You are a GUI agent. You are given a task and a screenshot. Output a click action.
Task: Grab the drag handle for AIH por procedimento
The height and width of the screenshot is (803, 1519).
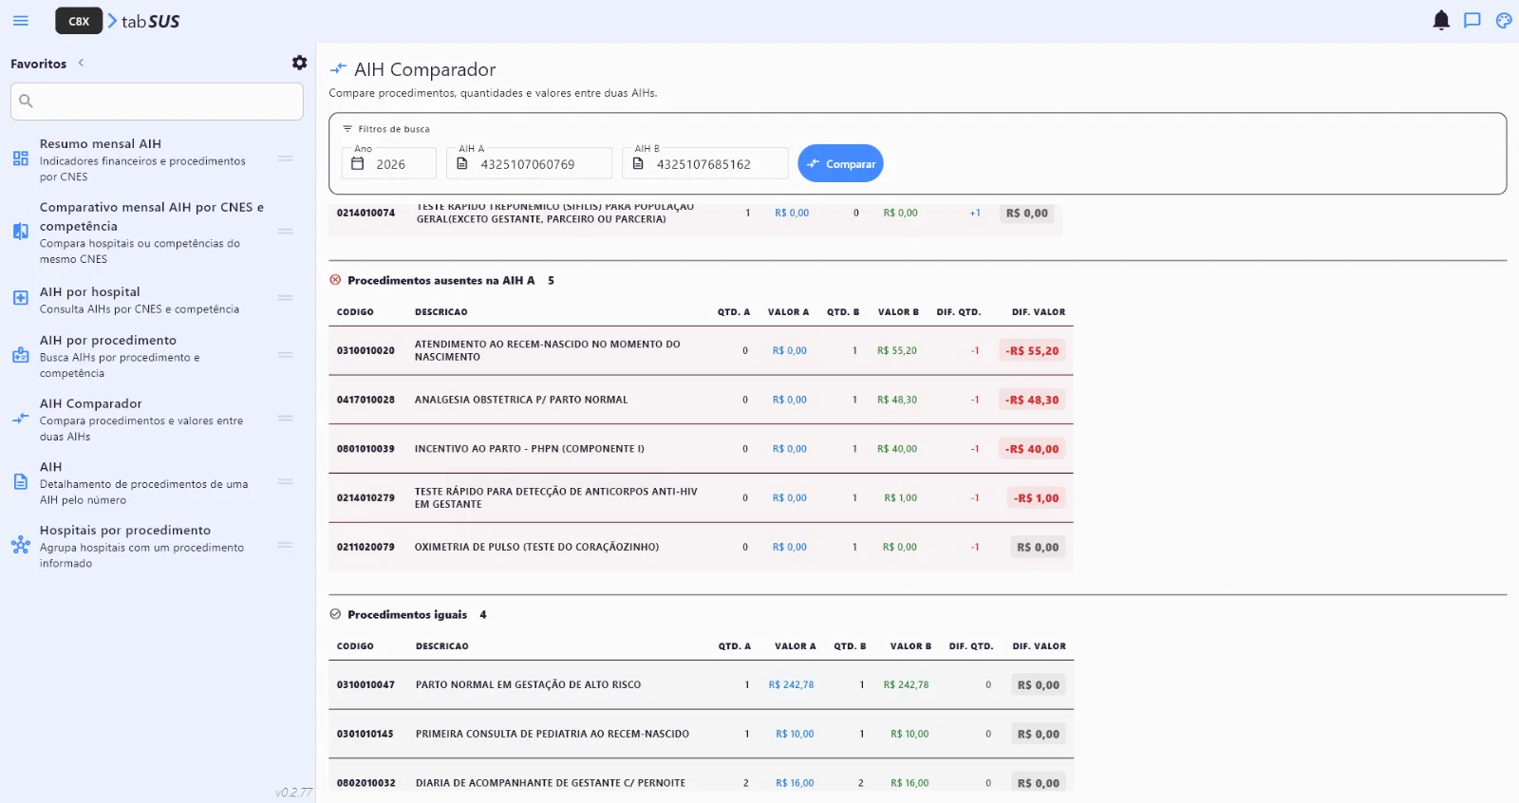(285, 355)
